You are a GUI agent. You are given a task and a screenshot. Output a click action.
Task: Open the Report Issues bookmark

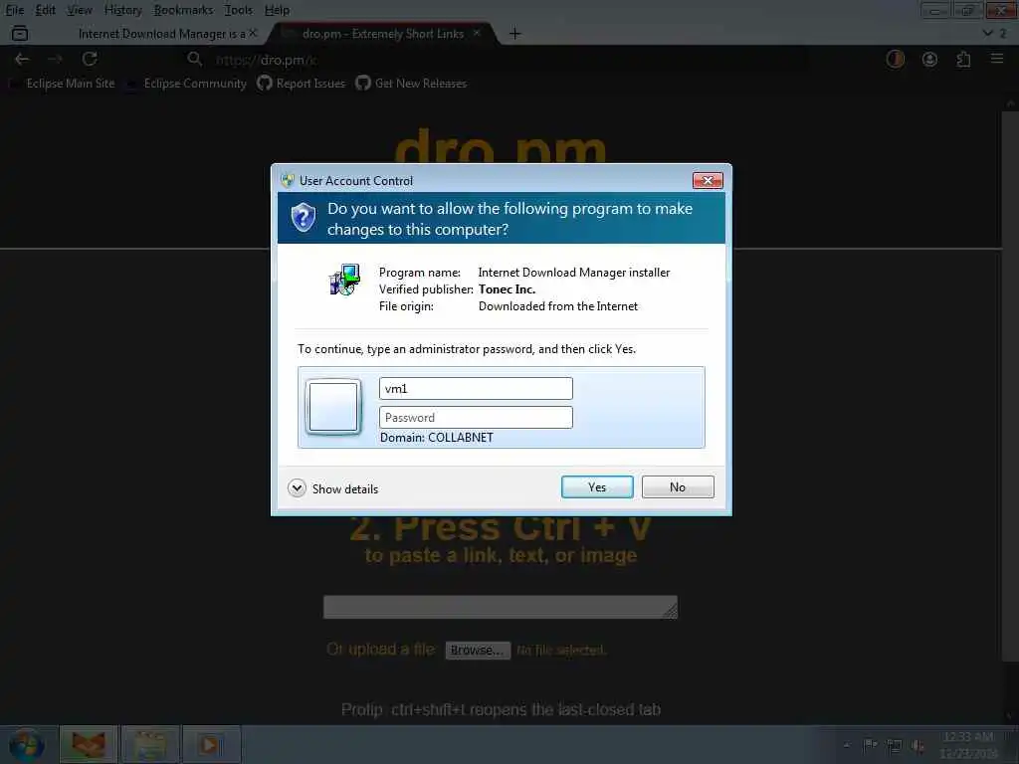pyautogui.click(x=301, y=84)
